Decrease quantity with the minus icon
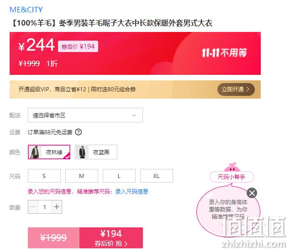Image resolution: width=290 pixels, height=252 pixels. click(33, 207)
